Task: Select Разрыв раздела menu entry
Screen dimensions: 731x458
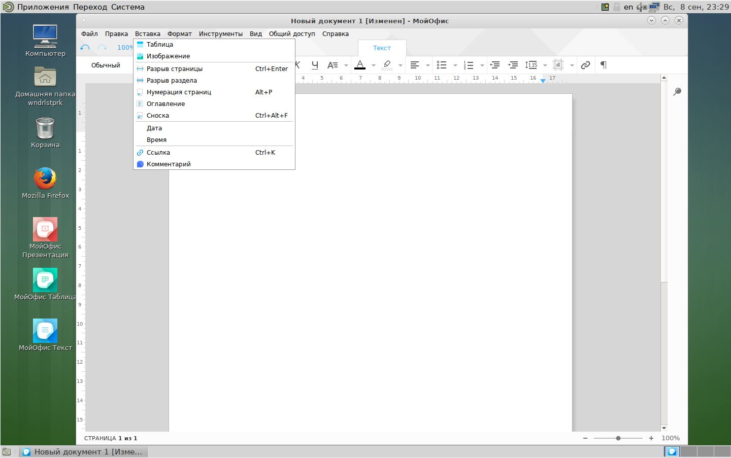Action: click(x=214, y=81)
